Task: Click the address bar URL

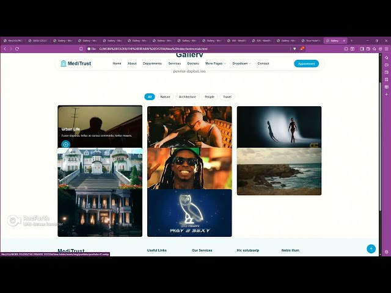Action: click(x=153, y=49)
